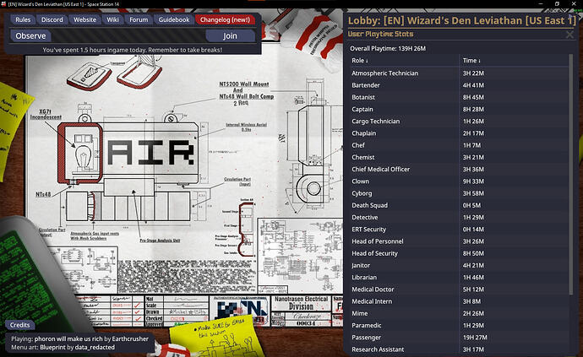Screen dimensions: 583x357
Task: Open the Wiki button
Action: [x=112, y=19]
